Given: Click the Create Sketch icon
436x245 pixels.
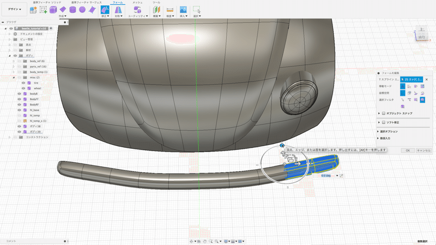Looking at the screenshot, I should 43,10.
